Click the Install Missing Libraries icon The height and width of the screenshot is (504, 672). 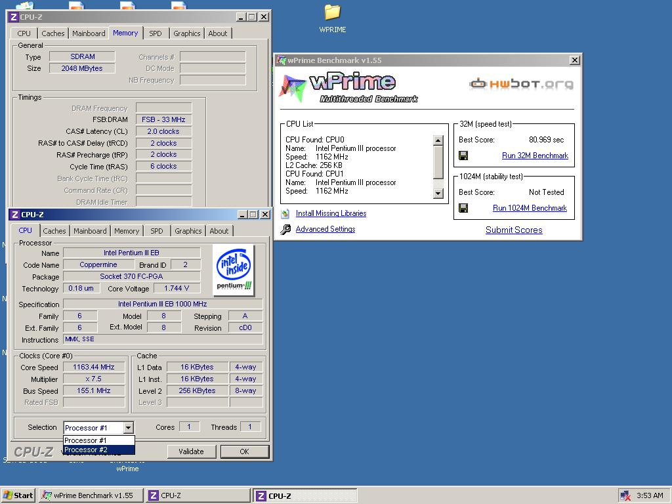285,213
